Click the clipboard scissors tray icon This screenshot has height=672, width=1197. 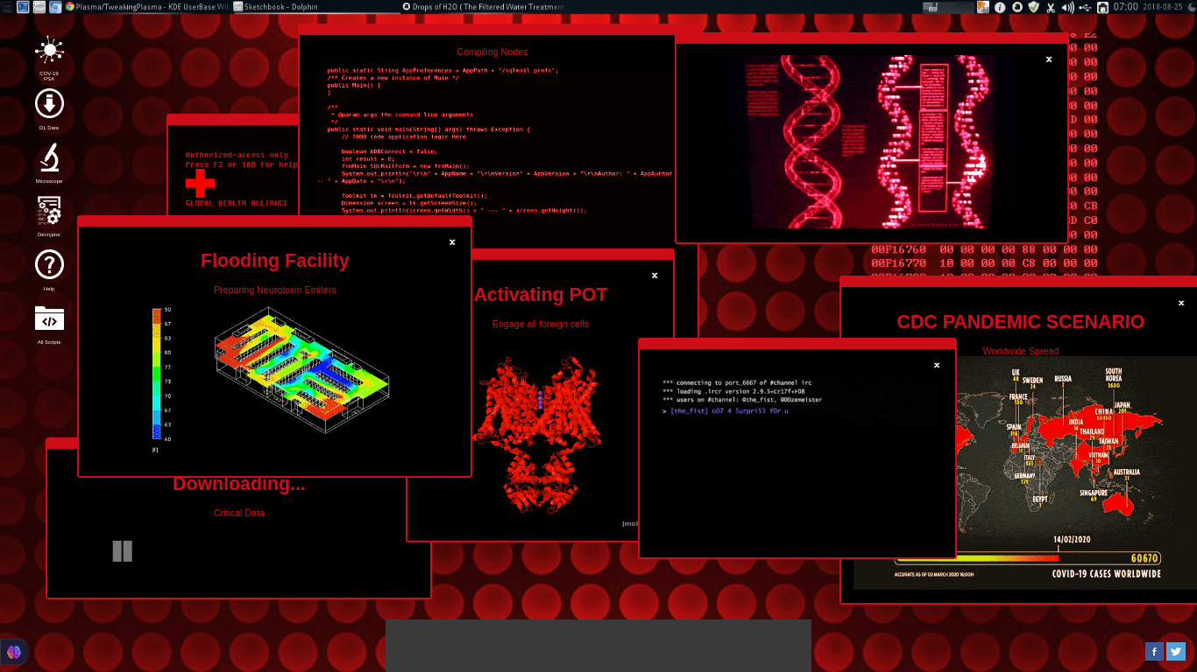point(1051,7)
